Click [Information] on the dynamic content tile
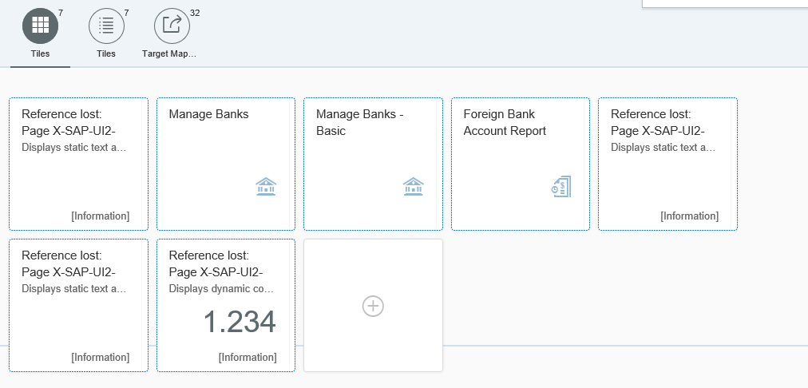808x388 pixels. 248,357
